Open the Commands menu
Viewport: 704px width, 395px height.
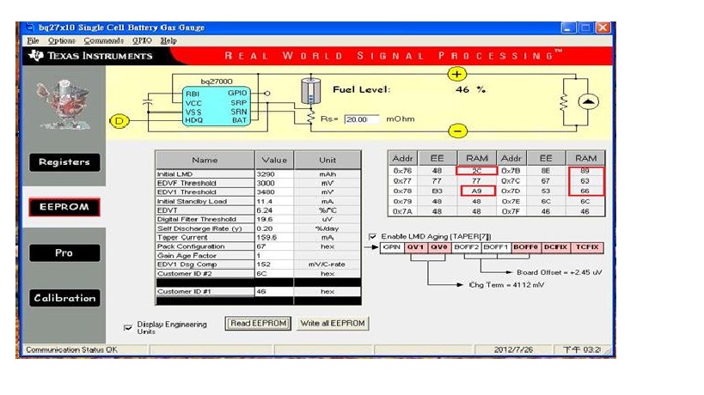pyautogui.click(x=104, y=41)
